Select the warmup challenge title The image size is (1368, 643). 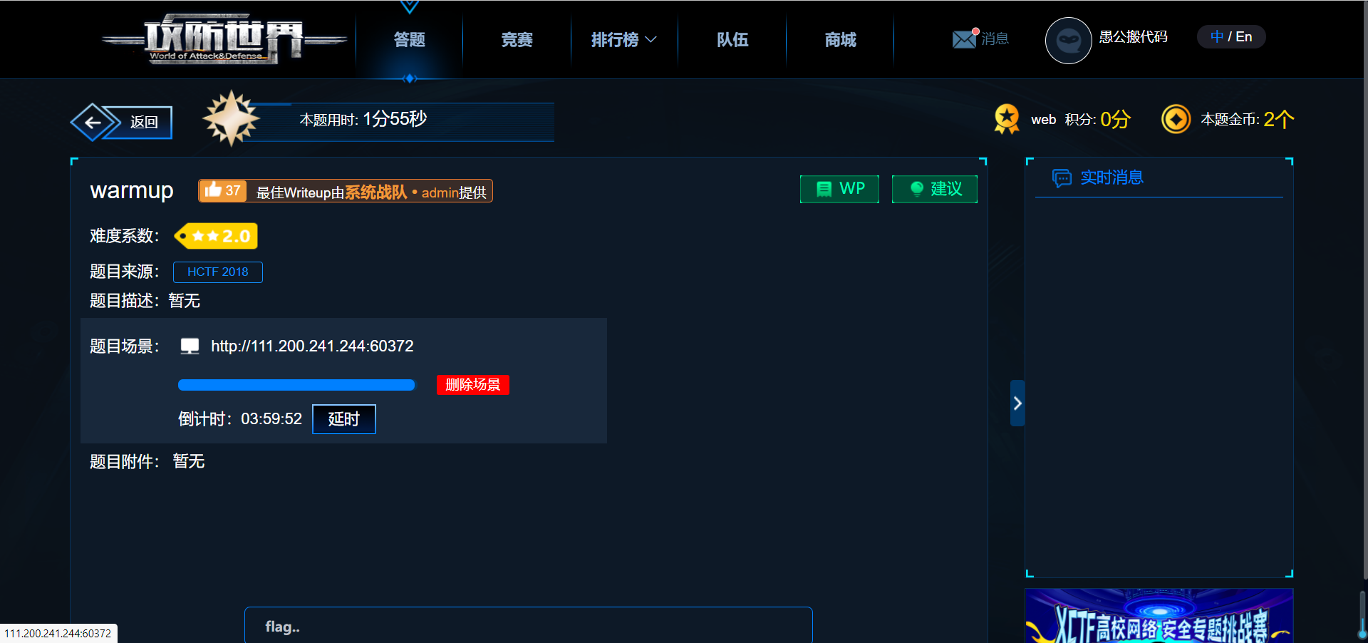[132, 190]
